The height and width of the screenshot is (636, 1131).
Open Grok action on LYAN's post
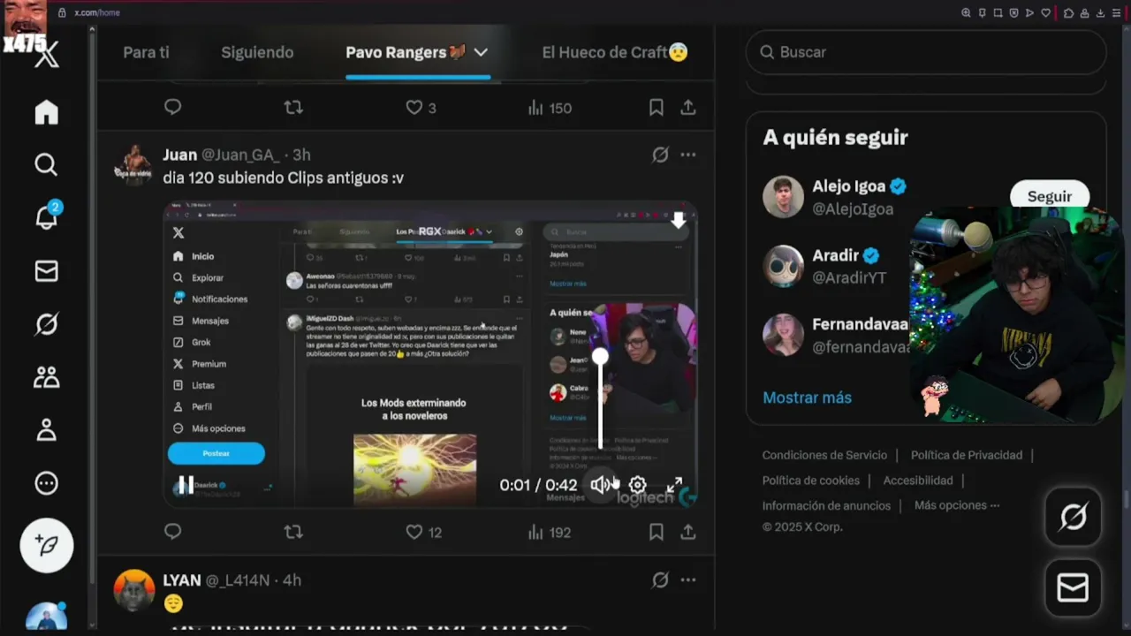point(660,580)
